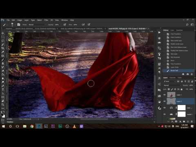This screenshot has width=196, height=147.
Task: Switch to the Channels tab
Action: pyautogui.click(x=172, y=78)
